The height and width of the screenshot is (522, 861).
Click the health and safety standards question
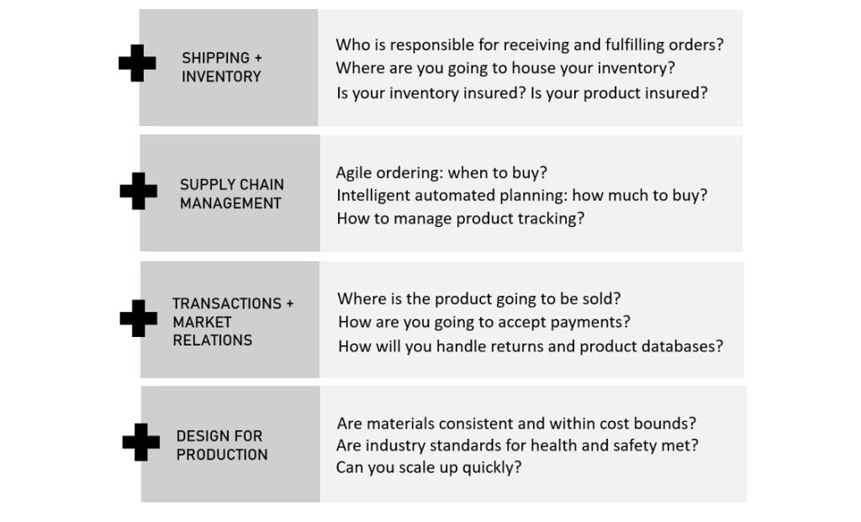tap(517, 446)
